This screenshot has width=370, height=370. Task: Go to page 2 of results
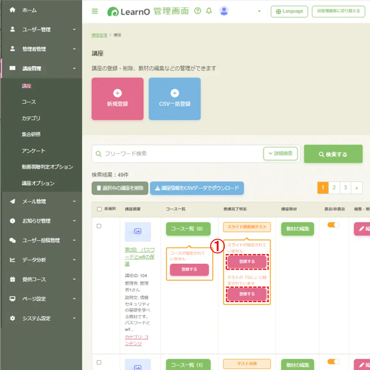(334, 188)
